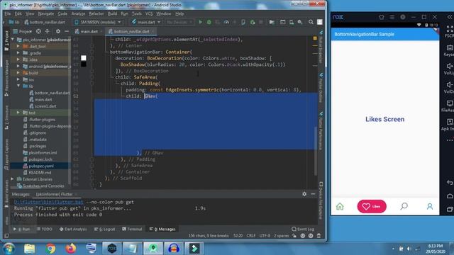This screenshot has height=255, width=454.
Task: Expand the build folder
Action: point(18,73)
